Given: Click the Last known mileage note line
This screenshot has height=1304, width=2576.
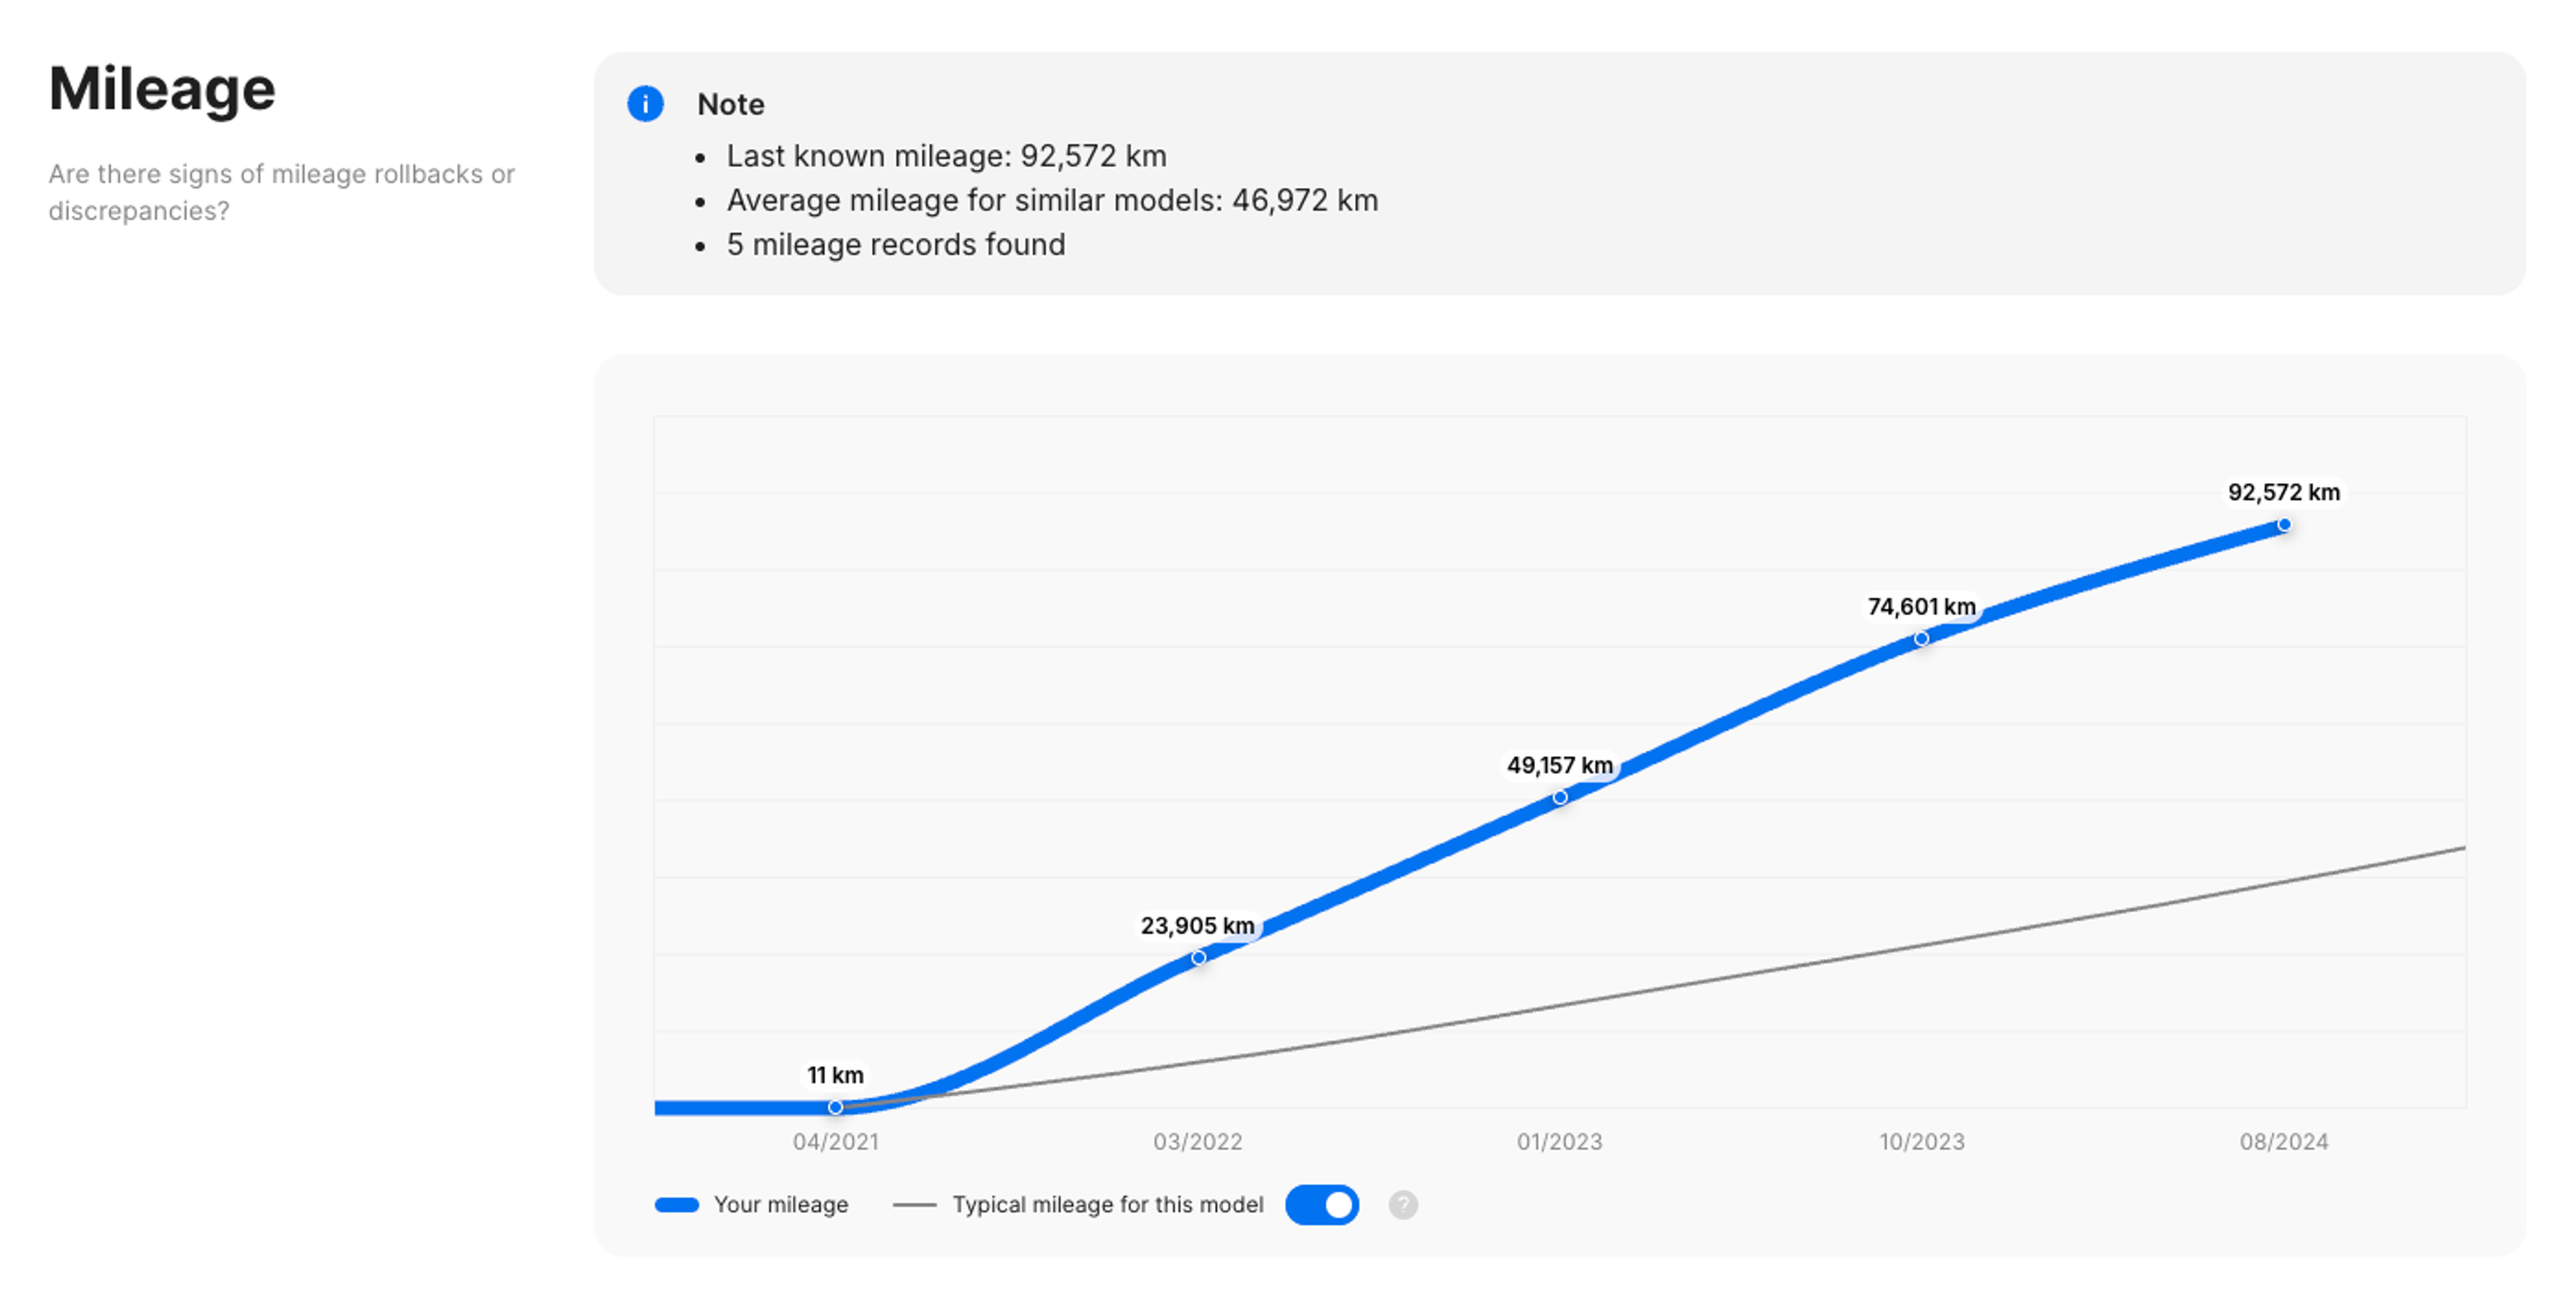Looking at the screenshot, I should point(945,156).
